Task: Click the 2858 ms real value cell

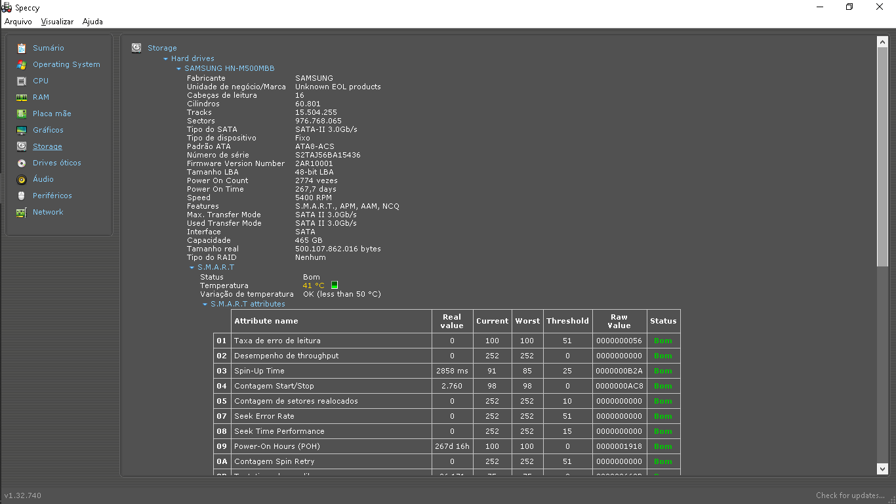Action: 452,371
